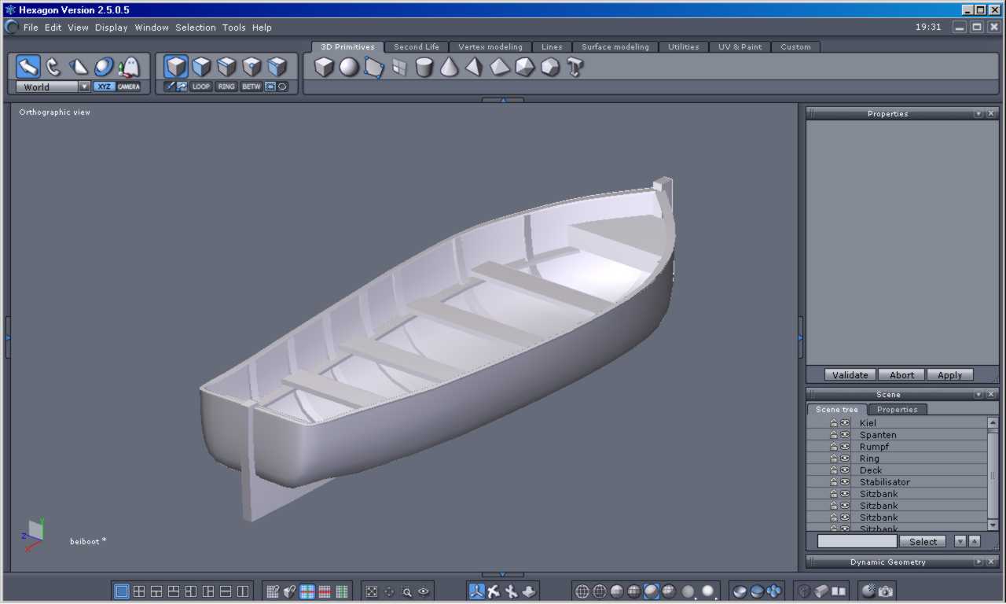Toggle visibility of the Rumpf object
This screenshot has height=604, width=1006.
(x=845, y=447)
